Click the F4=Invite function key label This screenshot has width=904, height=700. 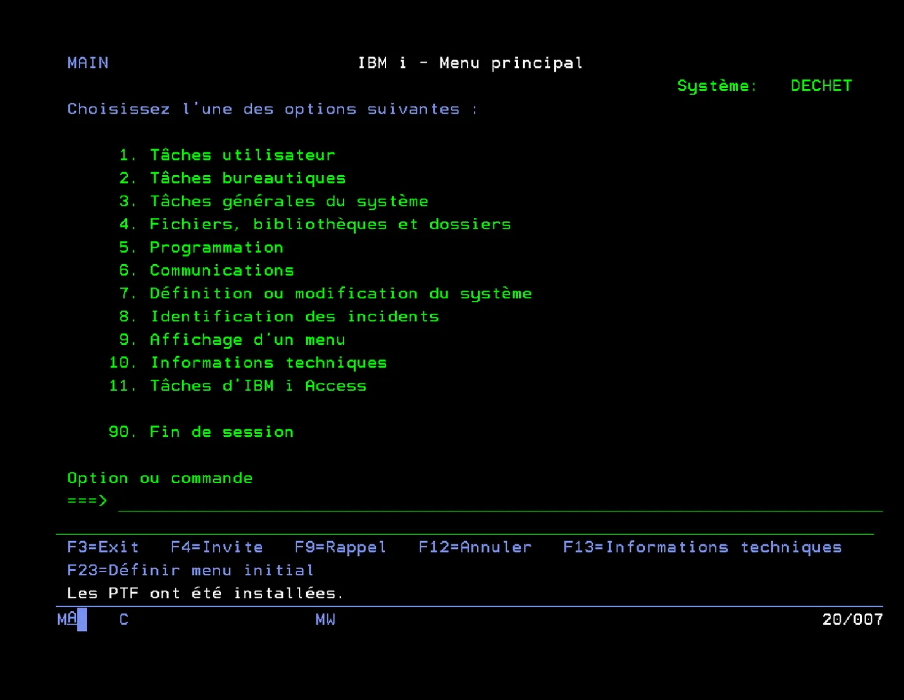217,548
